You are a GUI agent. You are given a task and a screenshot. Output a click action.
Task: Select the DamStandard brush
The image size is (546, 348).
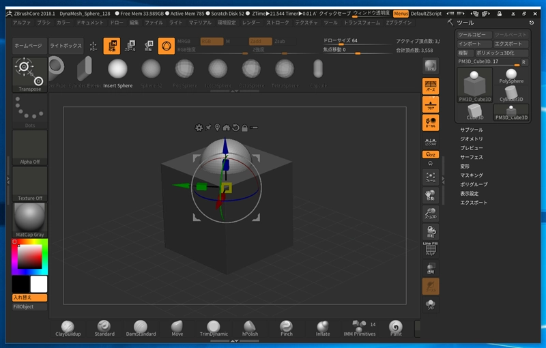click(x=141, y=328)
